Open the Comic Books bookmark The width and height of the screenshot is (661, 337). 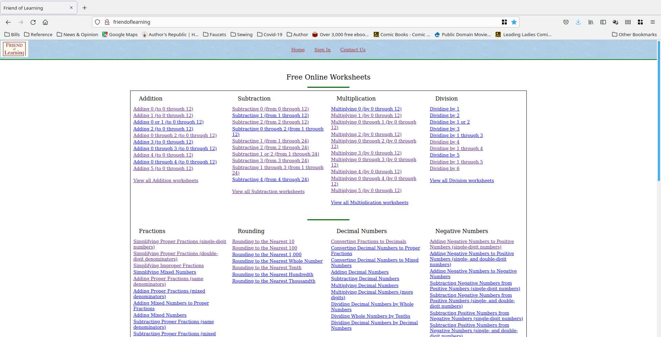pos(402,34)
